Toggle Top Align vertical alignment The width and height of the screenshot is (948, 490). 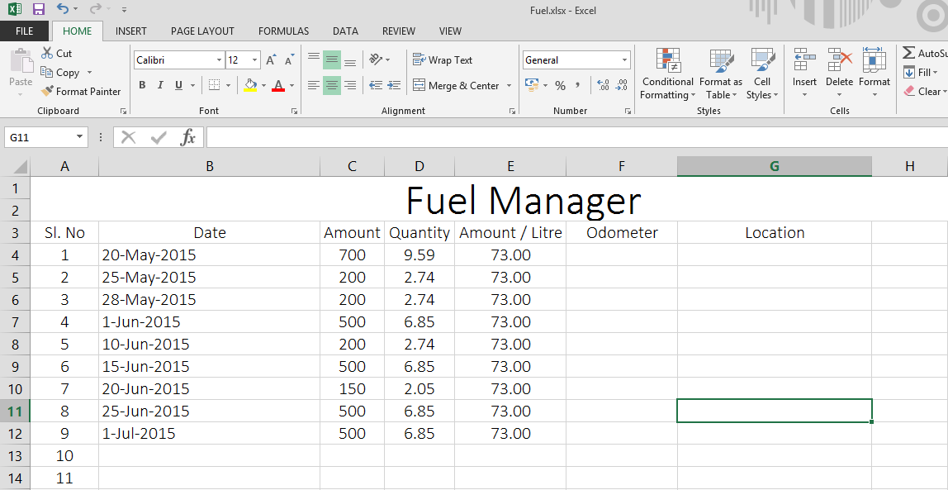(313, 59)
